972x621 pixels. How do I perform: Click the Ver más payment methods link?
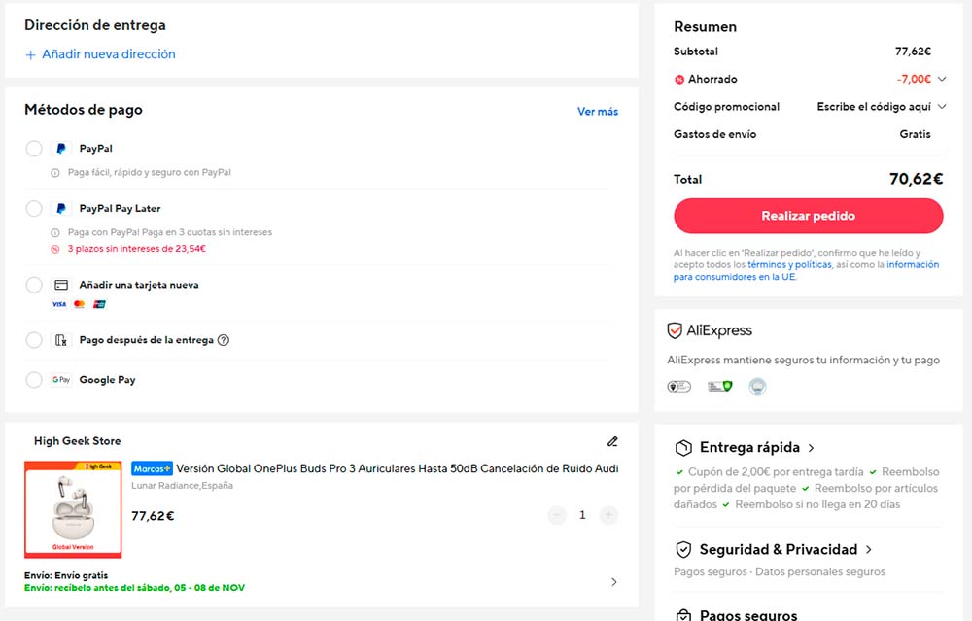(597, 112)
